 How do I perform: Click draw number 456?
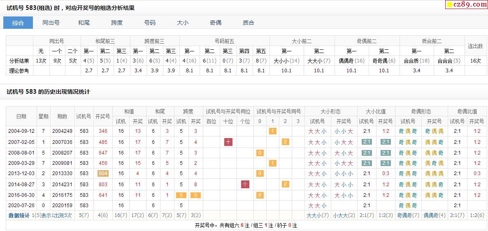point(103,163)
